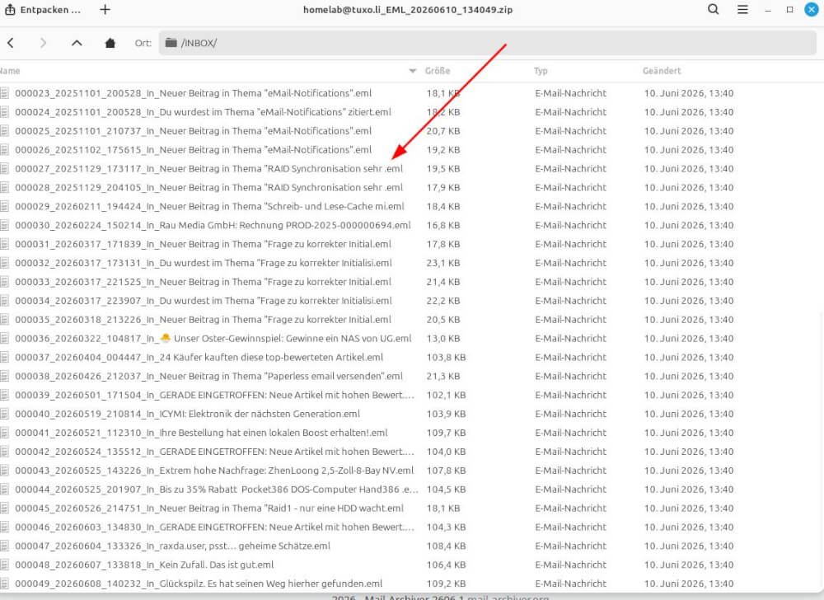
Task: Click the 23,1 KB size cell
Action: pos(443,263)
